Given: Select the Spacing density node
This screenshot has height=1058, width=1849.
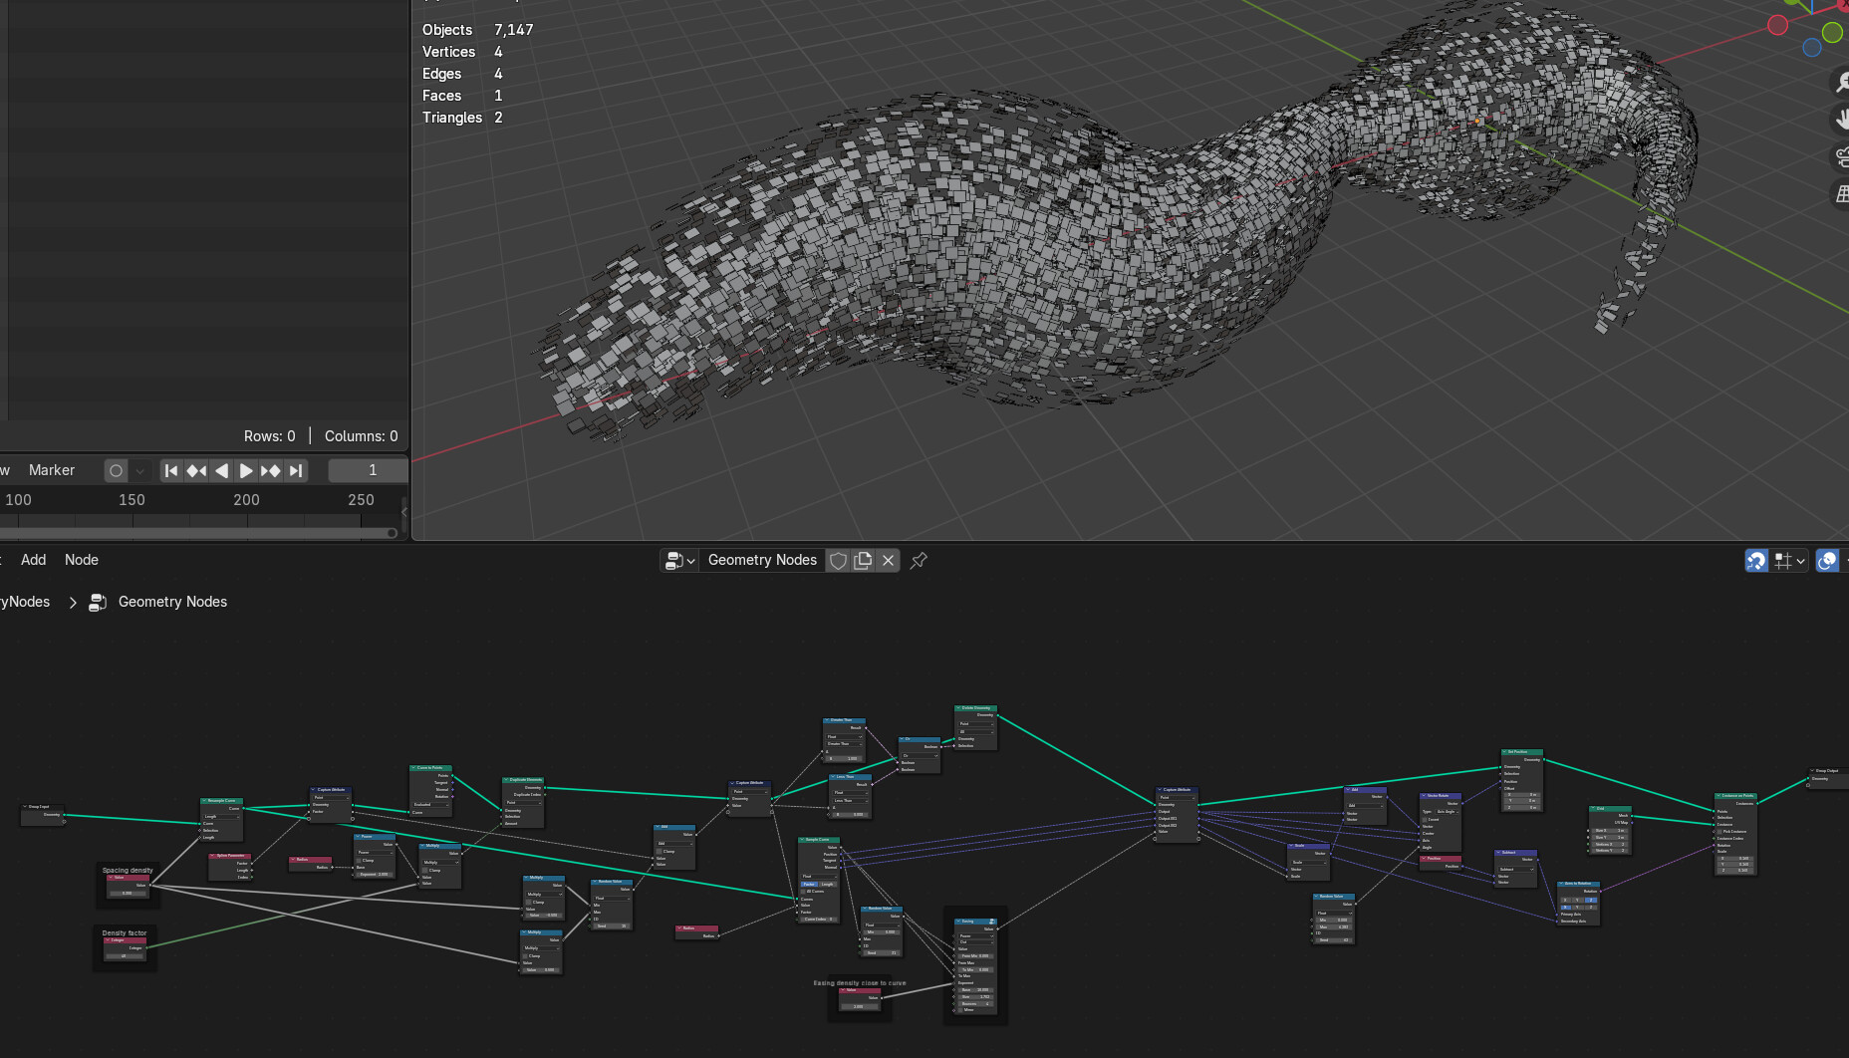Looking at the screenshot, I should (128, 885).
